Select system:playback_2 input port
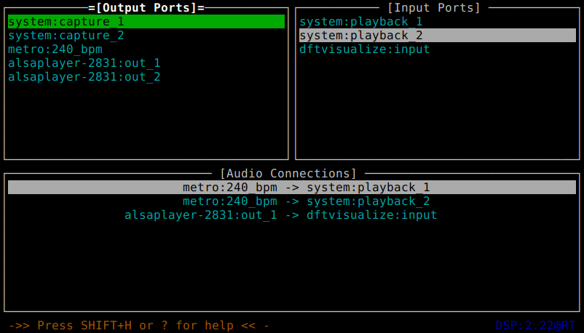The height and width of the screenshot is (333, 584). click(x=438, y=36)
